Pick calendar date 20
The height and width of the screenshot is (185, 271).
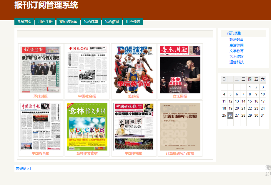pyautogui.click(x=237, y=108)
